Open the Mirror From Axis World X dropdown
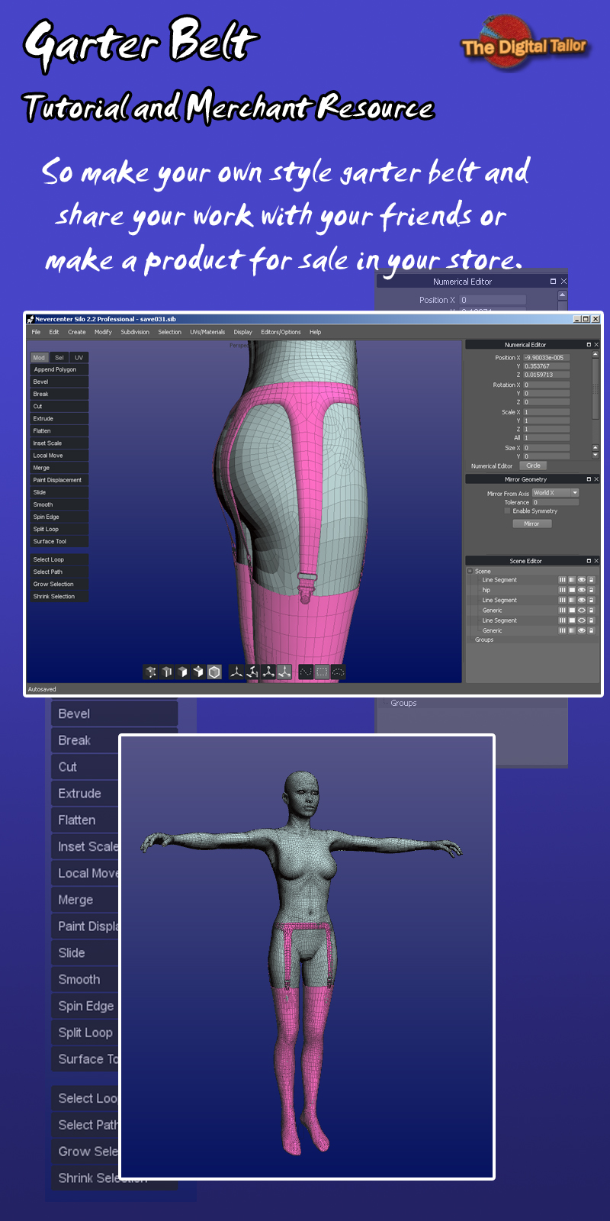610x1221 pixels. (555, 493)
